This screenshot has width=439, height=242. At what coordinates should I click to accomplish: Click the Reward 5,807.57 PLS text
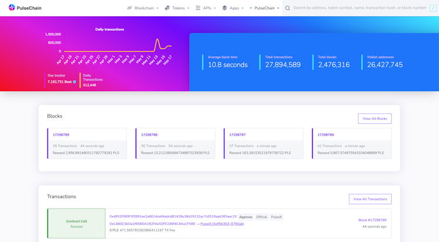point(351,153)
